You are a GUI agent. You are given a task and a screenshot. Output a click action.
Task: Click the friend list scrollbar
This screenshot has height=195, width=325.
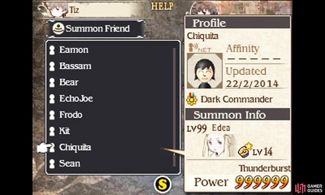coord(174,107)
